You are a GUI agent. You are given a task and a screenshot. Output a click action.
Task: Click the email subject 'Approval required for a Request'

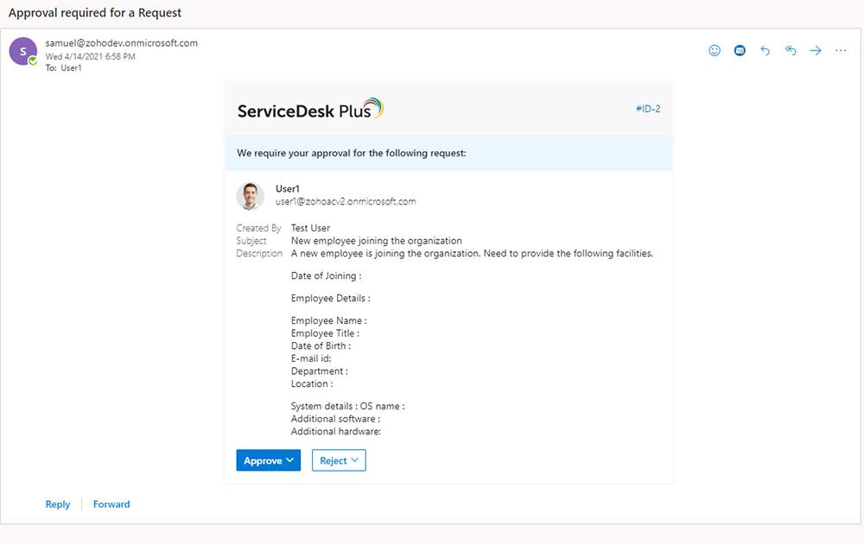point(95,14)
